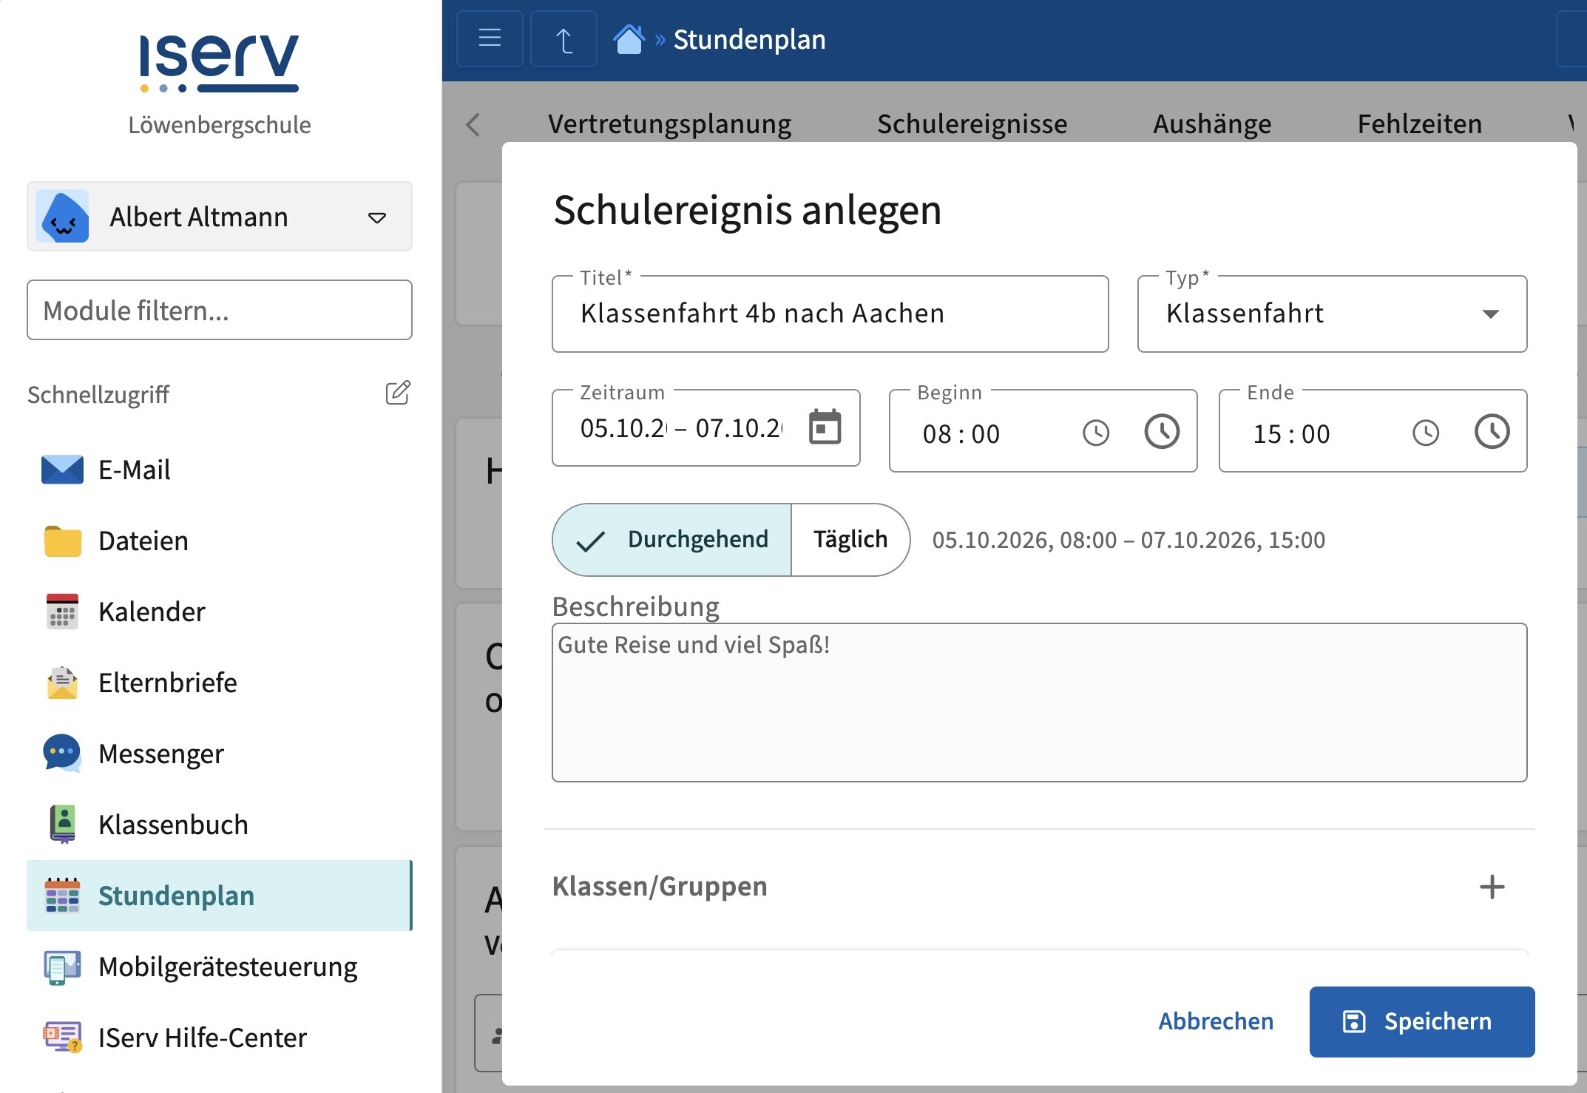Click into the Module filtern search field
This screenshot has height=1093, width=1587.
(220, 310)
